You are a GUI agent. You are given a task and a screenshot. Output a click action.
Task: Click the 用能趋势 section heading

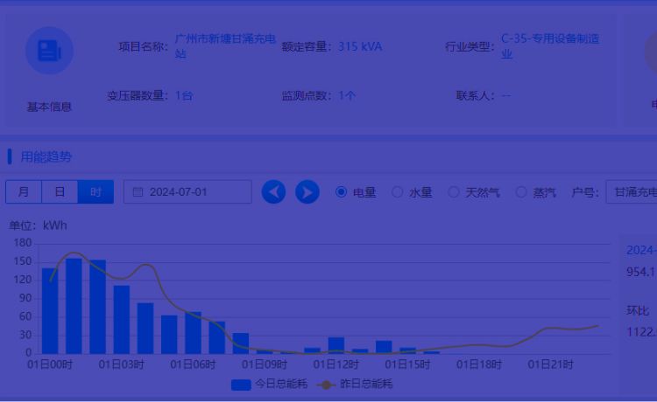point(46,156)
